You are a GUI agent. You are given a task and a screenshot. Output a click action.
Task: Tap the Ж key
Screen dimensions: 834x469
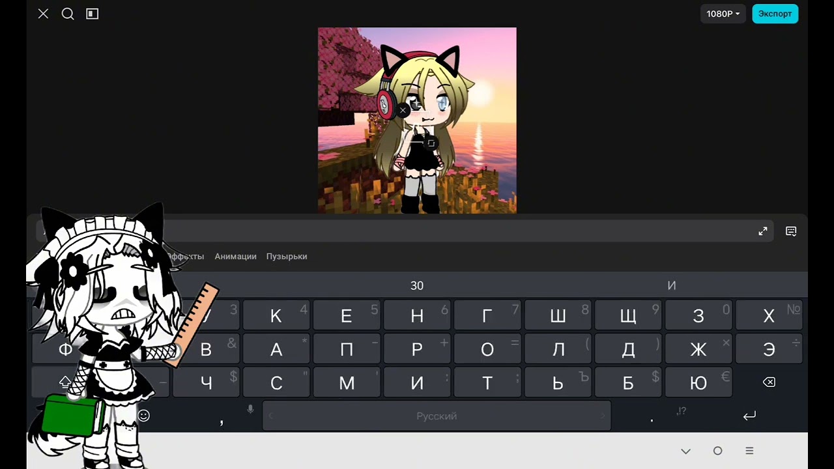click(698, 349)
